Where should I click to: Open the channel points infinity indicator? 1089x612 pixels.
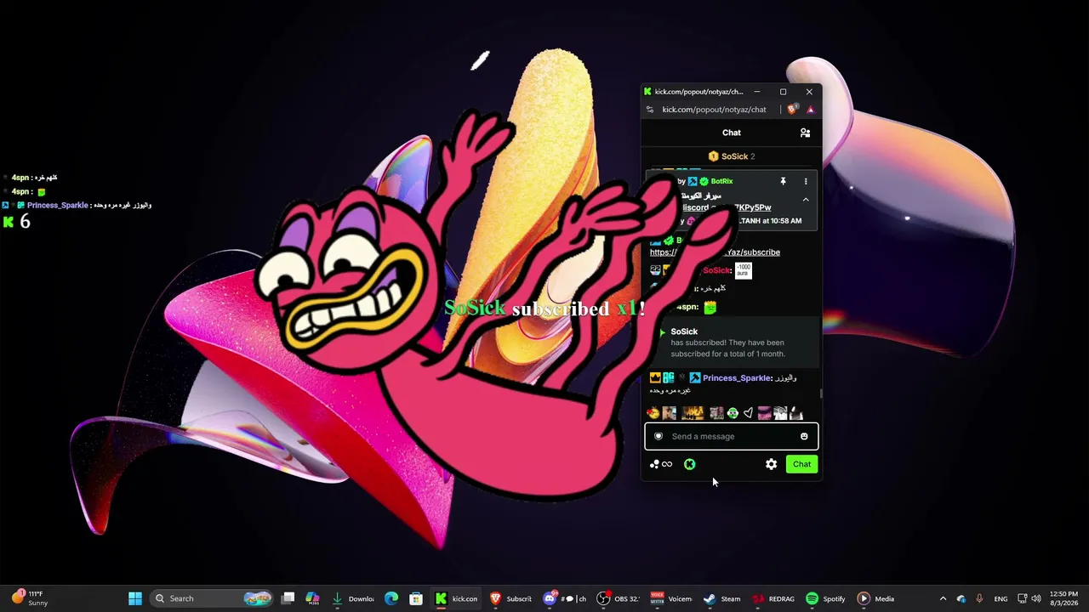click(661, 464)
